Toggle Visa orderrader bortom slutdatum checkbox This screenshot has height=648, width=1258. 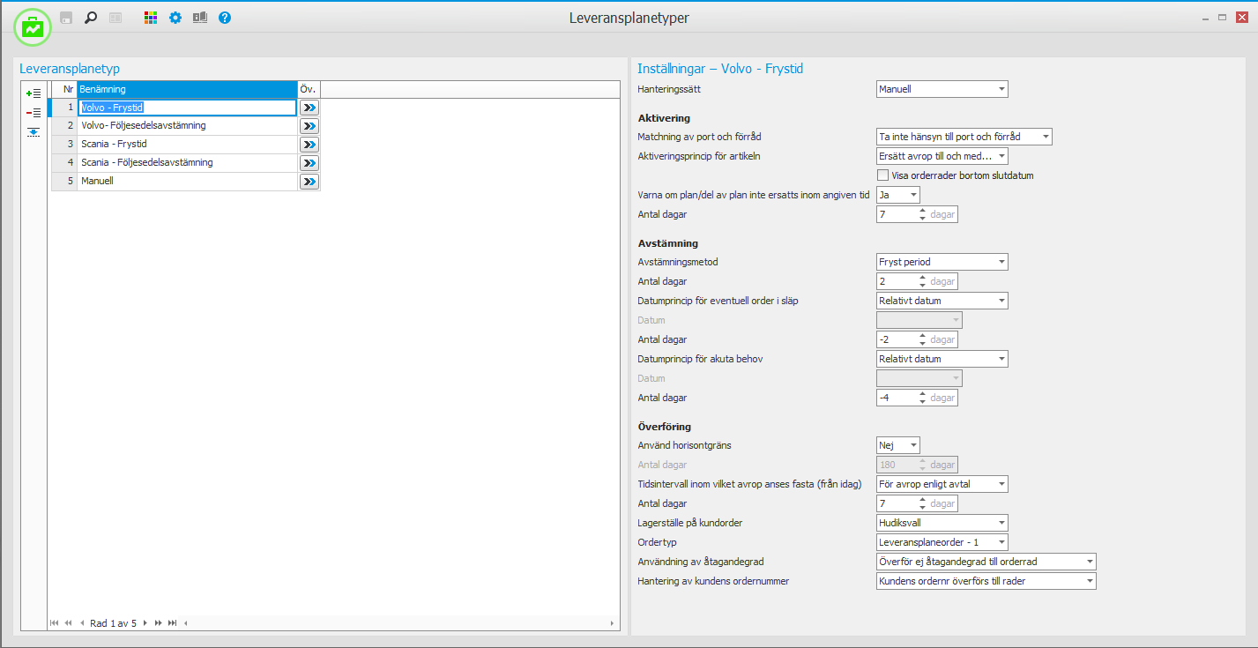[883, 175]
